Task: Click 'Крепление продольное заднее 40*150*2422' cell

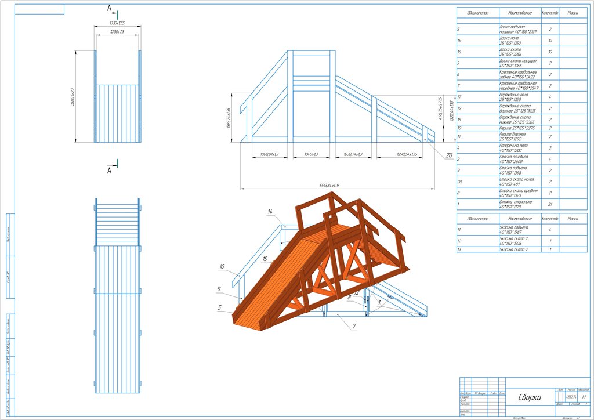Action: click(520, 75)
